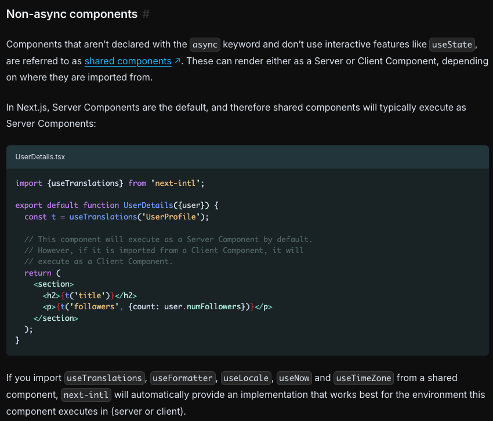Click the useTranslations inline code badge
This screenshot has height=421, width=493.
point(104,378)
